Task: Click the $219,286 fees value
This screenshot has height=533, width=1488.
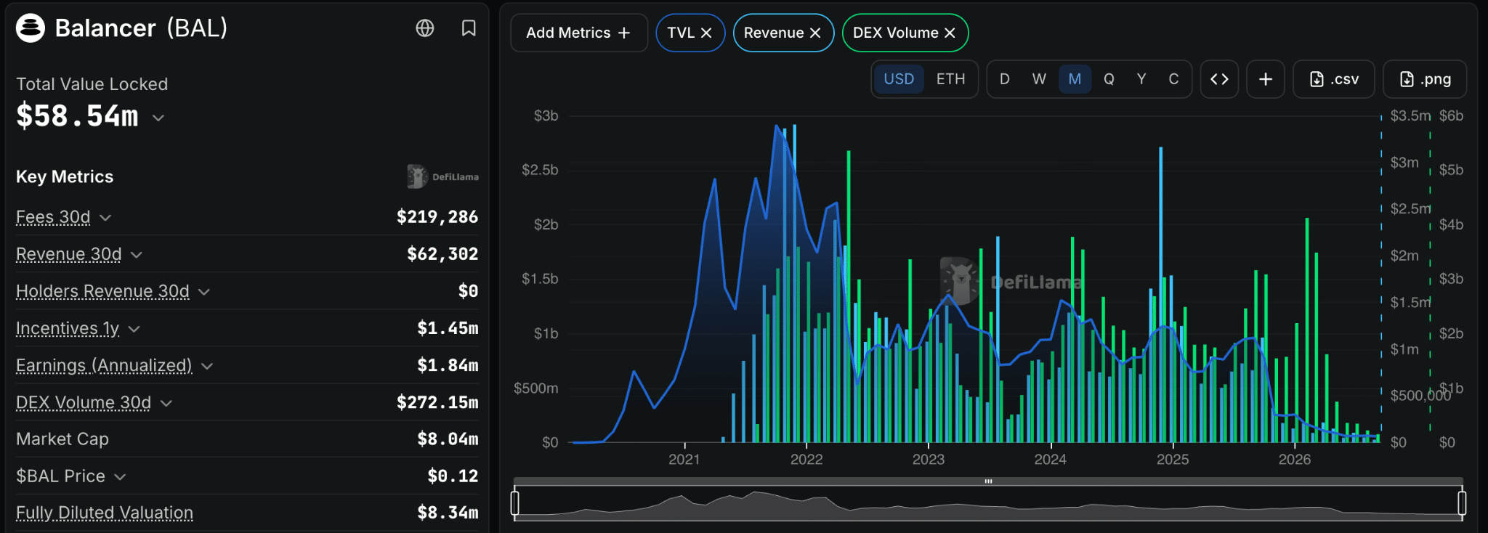Action: click(437, 217)
